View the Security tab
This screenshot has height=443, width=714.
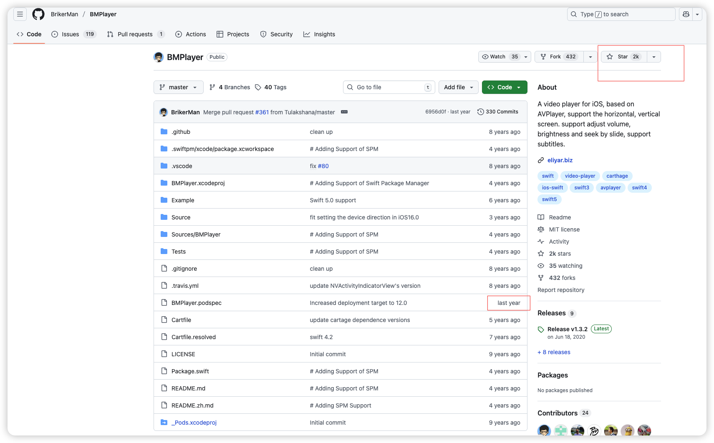(276, 34)
